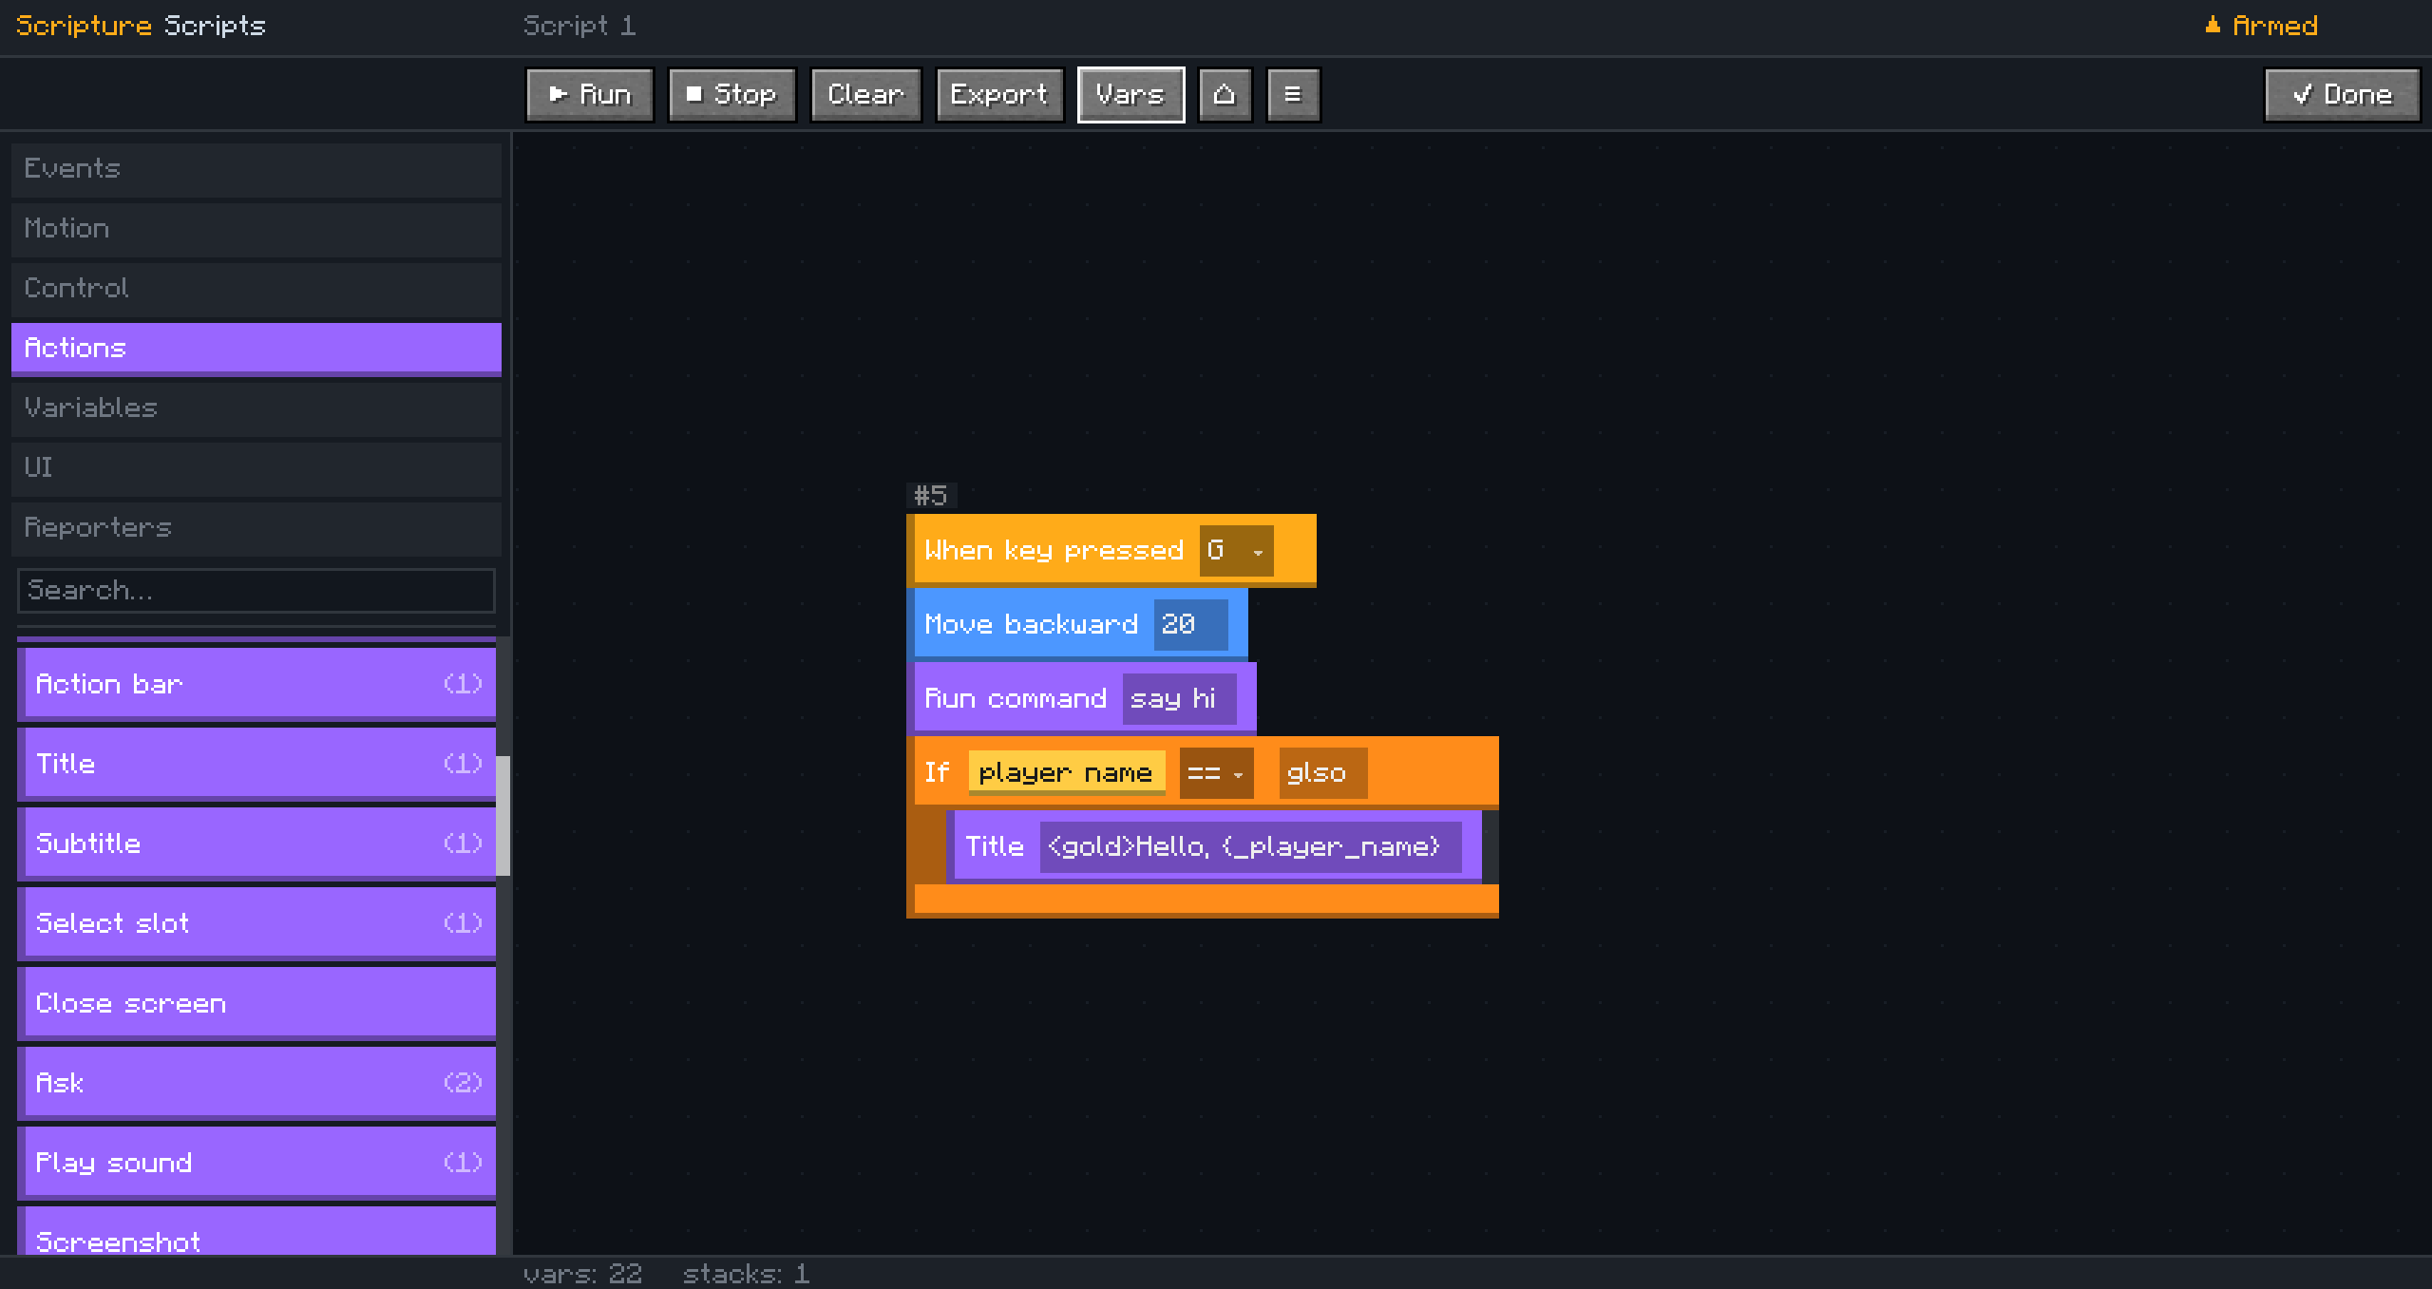This screenshot has height=1289, width=2432.
Task: Run the current script
Action: [590, 94]
